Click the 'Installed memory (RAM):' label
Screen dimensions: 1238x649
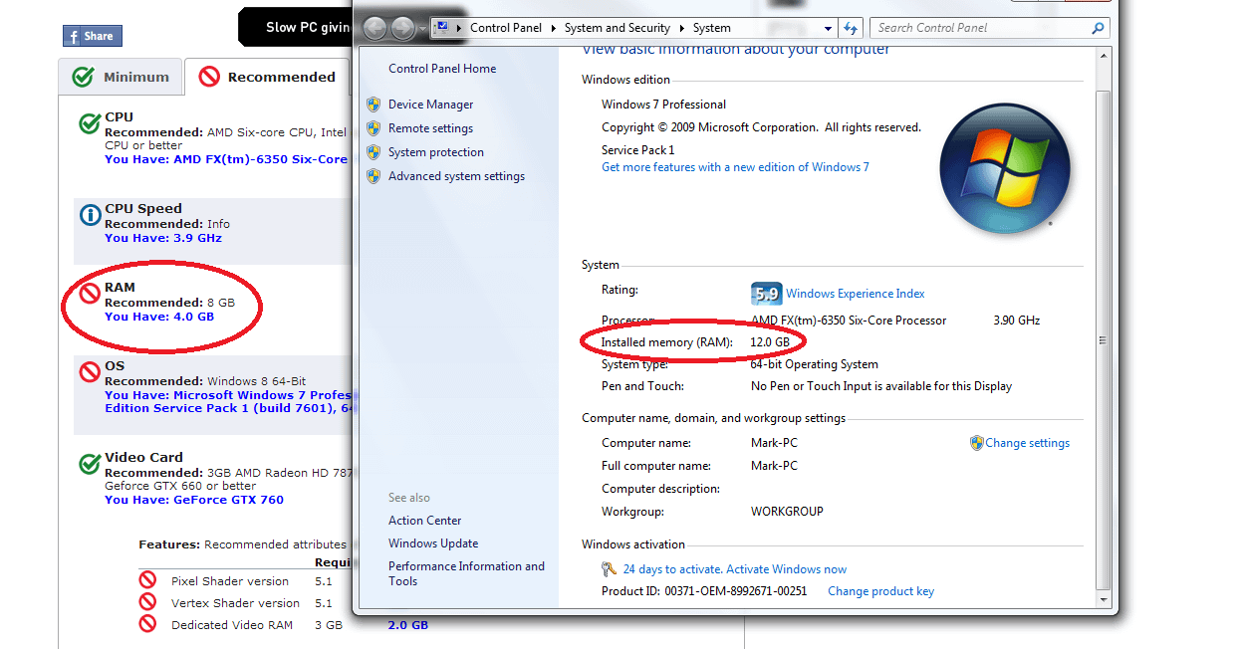click(x=666, y=342)
